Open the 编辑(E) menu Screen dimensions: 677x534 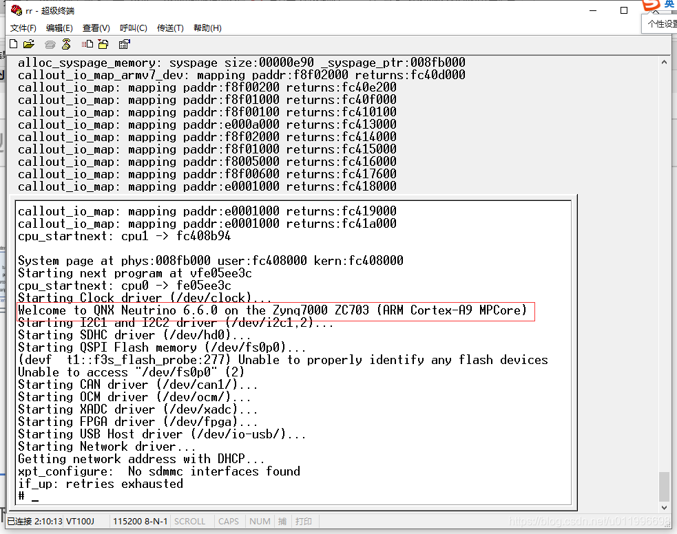(59, 28)
